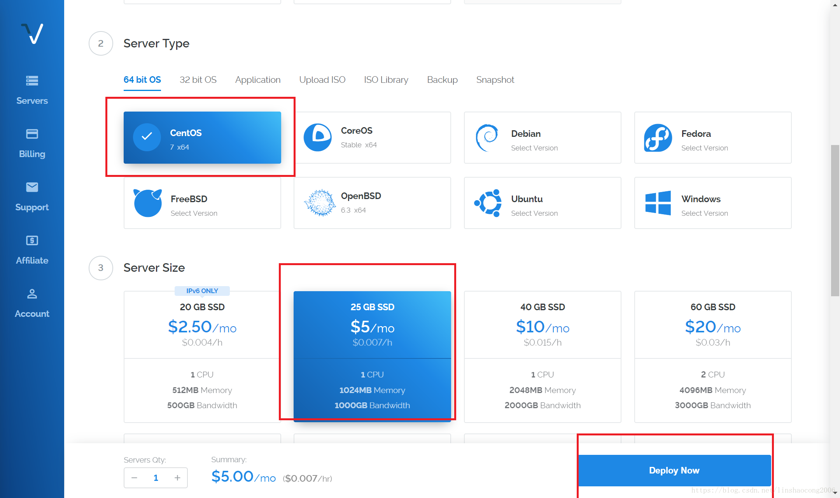Screen dimensions: 840x498
Task: Click the Vultr logo
Action: 32,34
